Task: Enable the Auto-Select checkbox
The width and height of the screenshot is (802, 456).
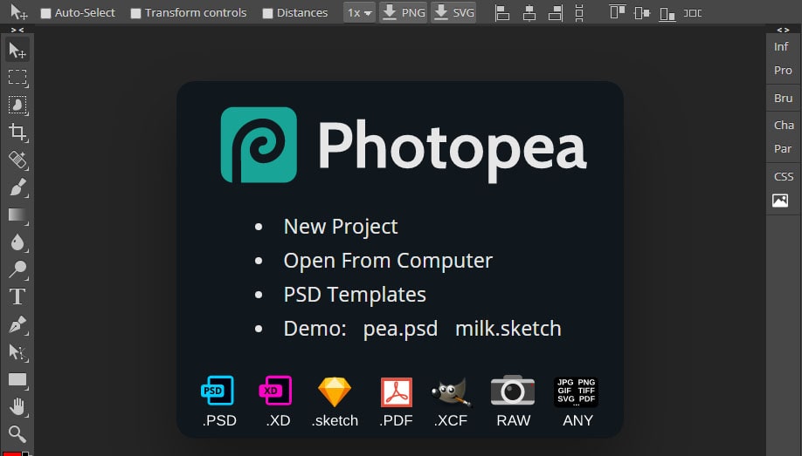Action: (45, 13)
